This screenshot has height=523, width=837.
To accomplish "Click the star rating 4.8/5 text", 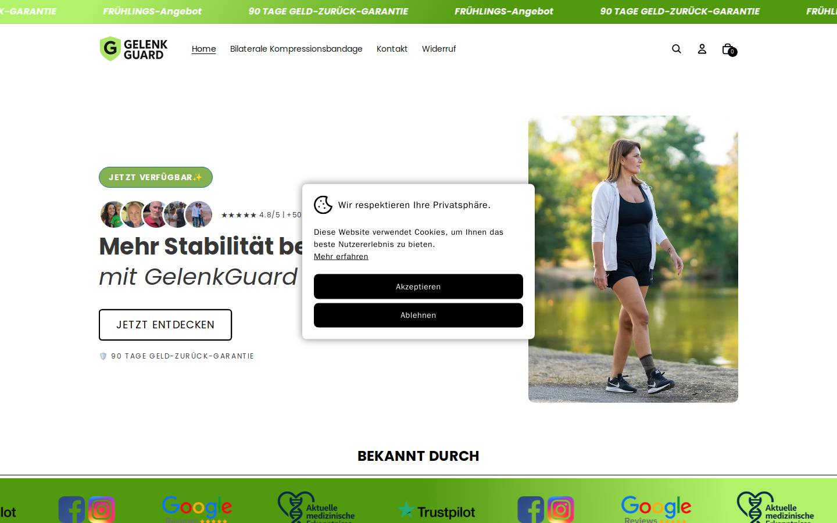I will tap(262, 214).
